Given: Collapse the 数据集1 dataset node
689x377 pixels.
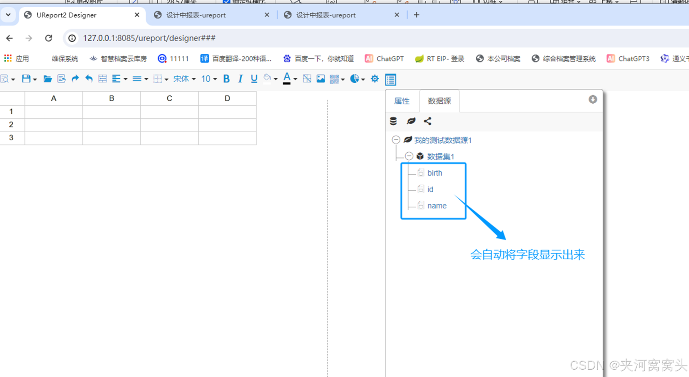Looking at the screenshot, I should 409,156.
